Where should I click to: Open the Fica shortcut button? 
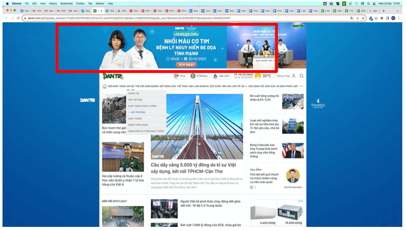[180, 76]
